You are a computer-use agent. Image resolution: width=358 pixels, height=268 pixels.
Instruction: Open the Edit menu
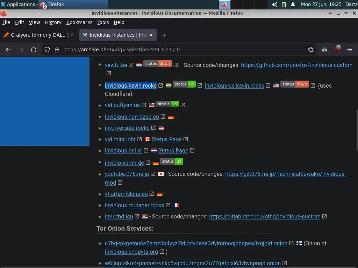[20, 22]
